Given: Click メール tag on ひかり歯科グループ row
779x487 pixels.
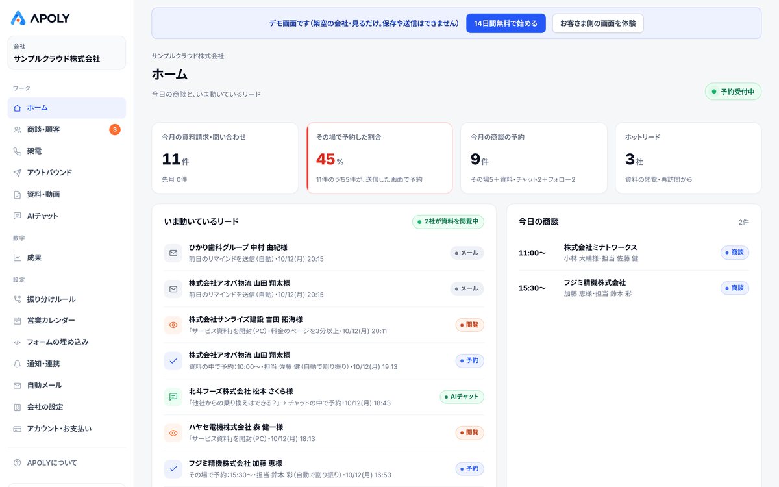Looking at the screenshot, I should coord(467,253).
